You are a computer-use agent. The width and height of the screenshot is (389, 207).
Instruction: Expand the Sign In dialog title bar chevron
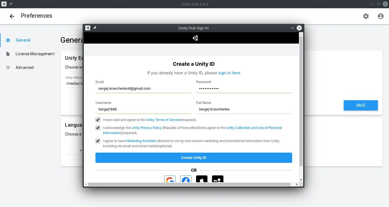[292, 28]
